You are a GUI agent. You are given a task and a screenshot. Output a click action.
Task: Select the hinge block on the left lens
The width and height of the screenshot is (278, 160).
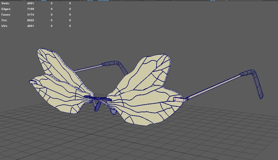(33, 82)
